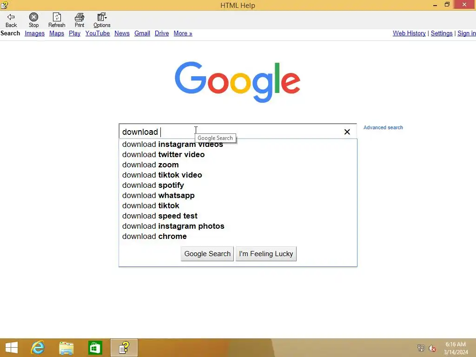Click the muted volume tray icon
Viewport: 476px width, 357px height.
[x=432, y=348]
